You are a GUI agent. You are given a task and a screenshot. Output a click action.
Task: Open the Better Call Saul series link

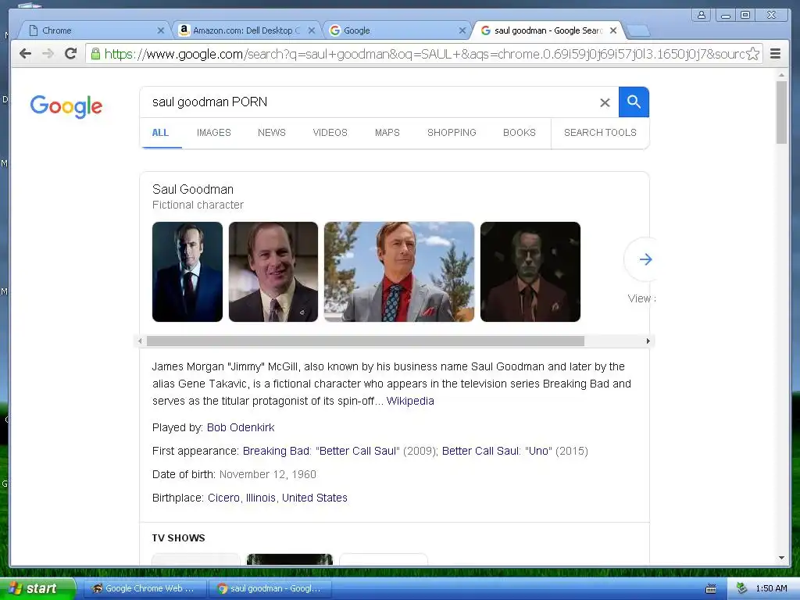[x=480, y=451]
